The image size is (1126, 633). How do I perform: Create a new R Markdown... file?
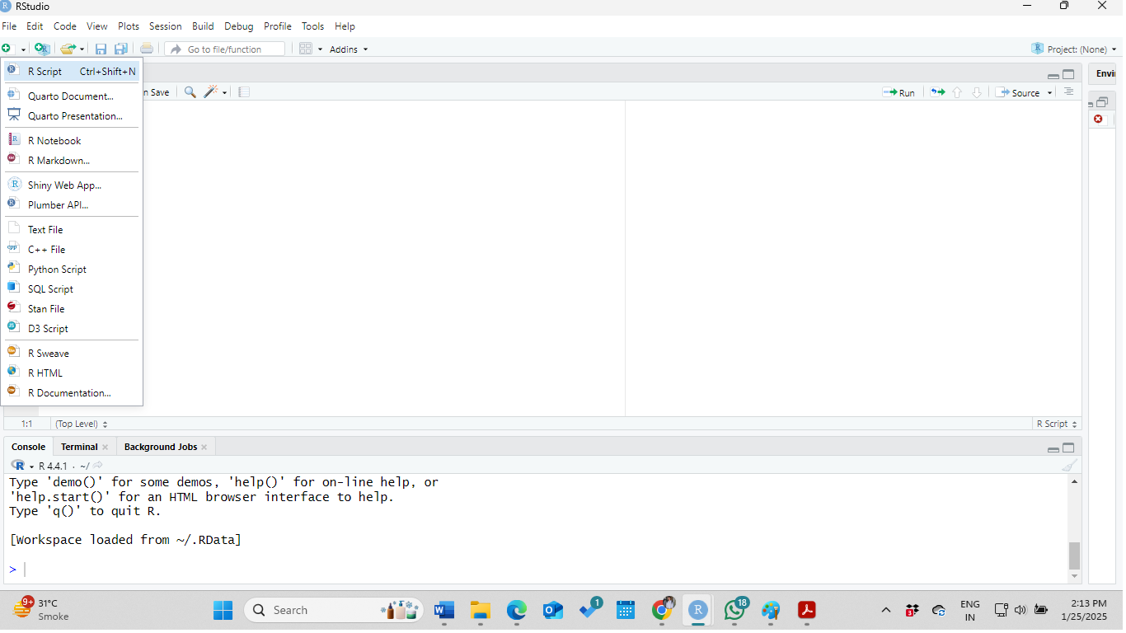(73, 161)
